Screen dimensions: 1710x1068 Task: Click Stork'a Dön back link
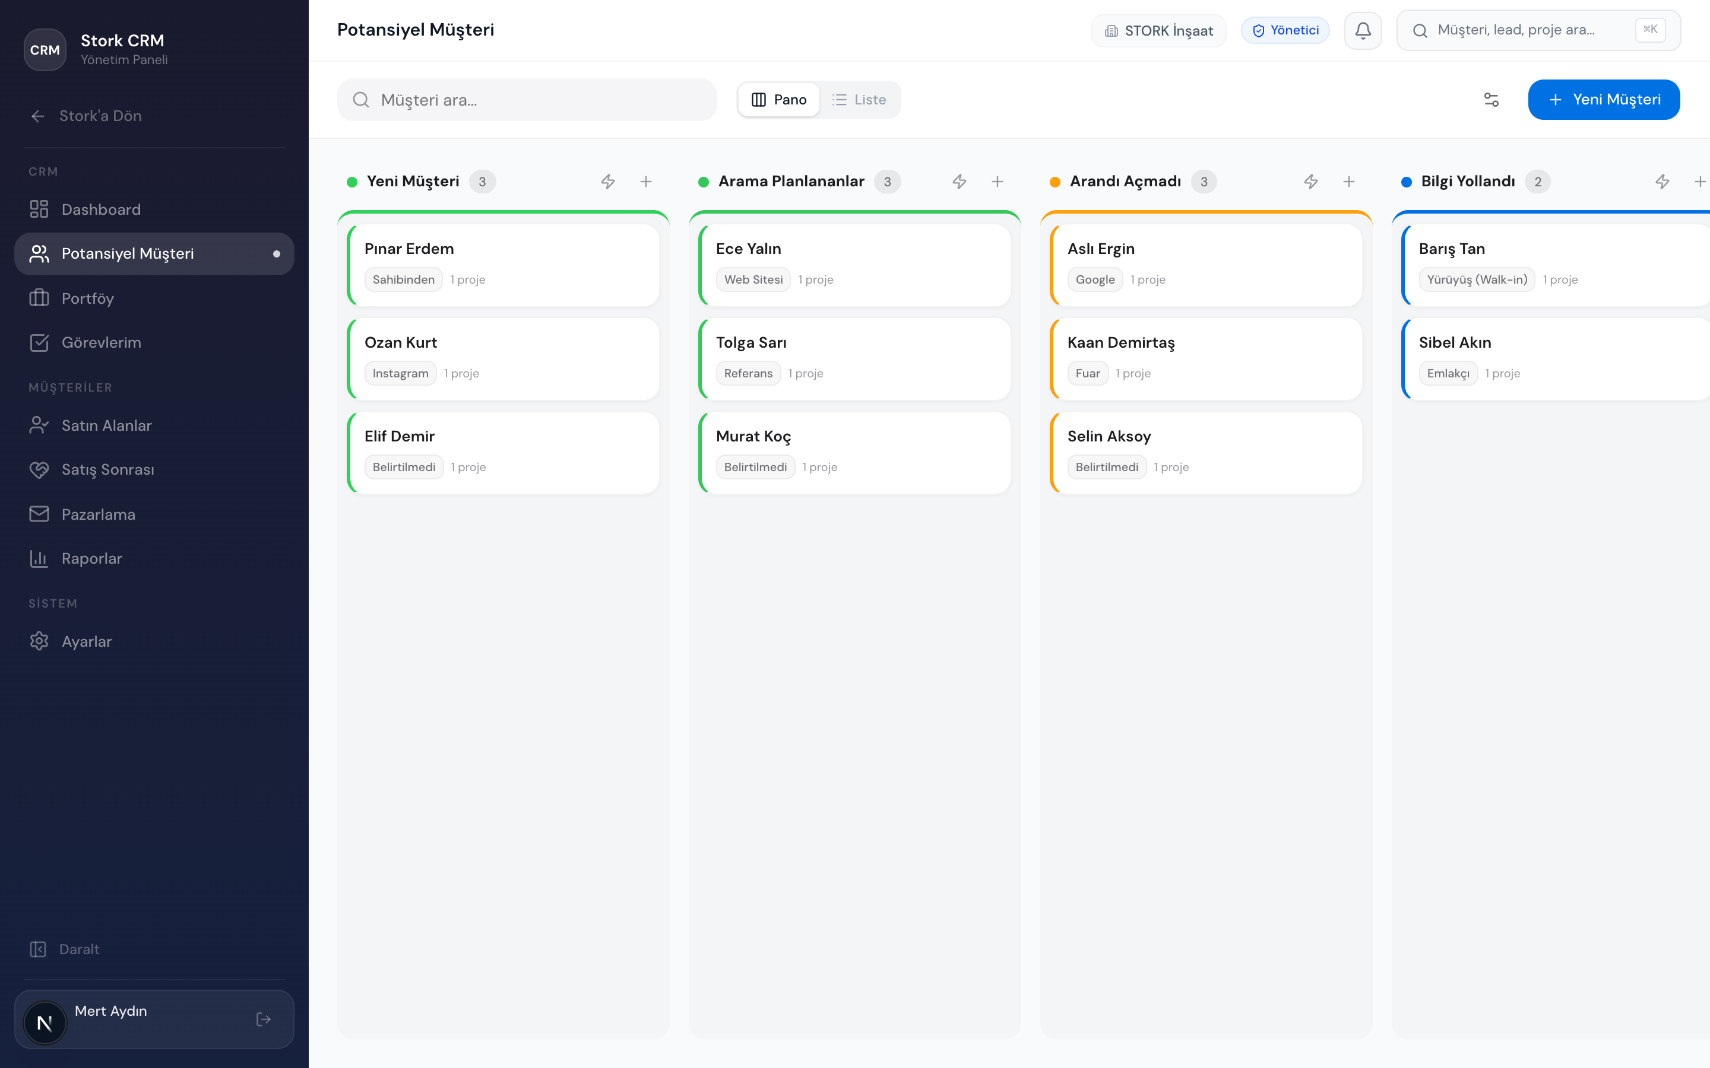154,116
